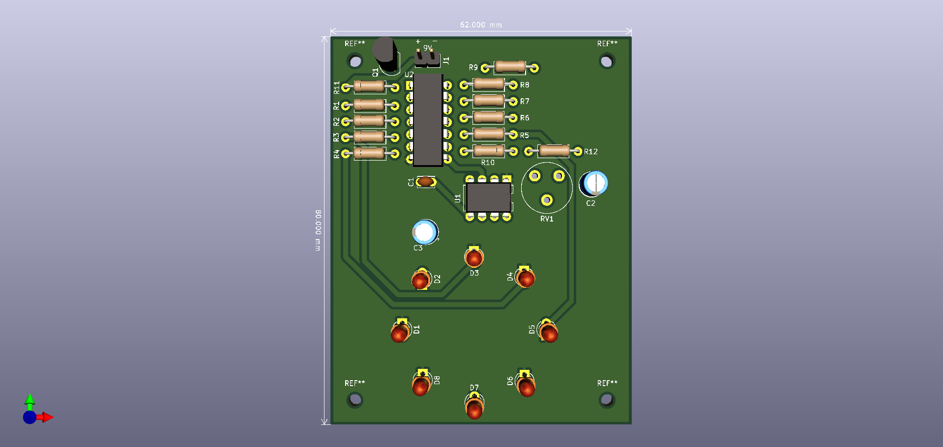The height and width of the screenshot is (447, 943).
Task: Click LED D3
Action: [474, 257]
